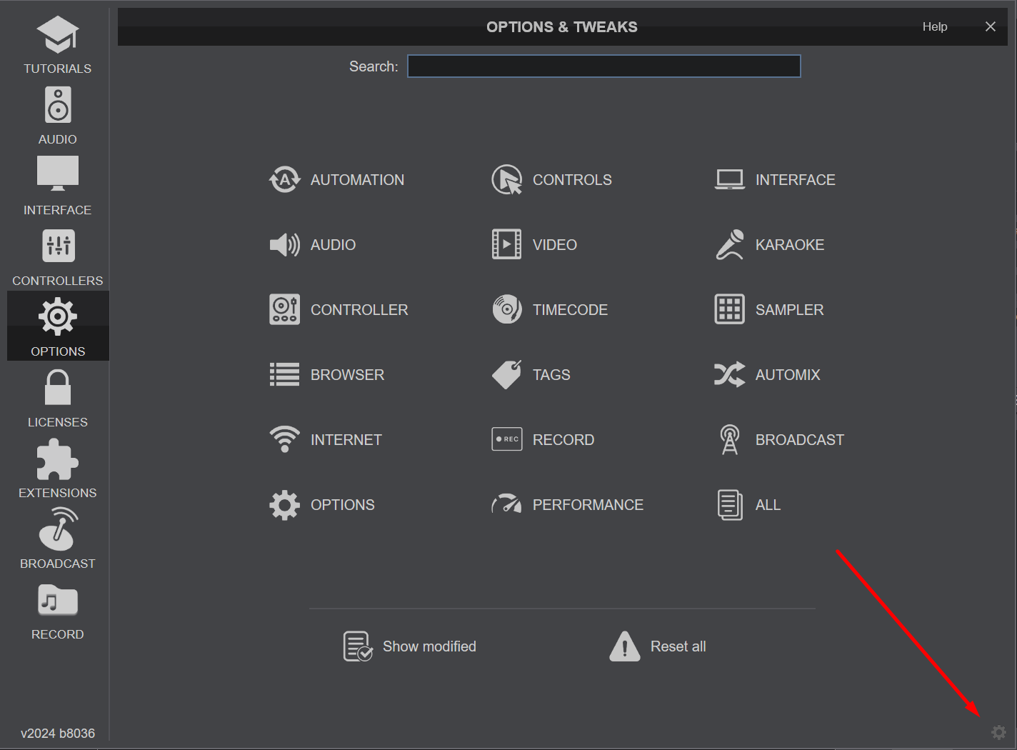Go to the Controllers sidebar tab
This screenshot has width=1017, height=750.
pyautogui.click(x=58, y=256)
